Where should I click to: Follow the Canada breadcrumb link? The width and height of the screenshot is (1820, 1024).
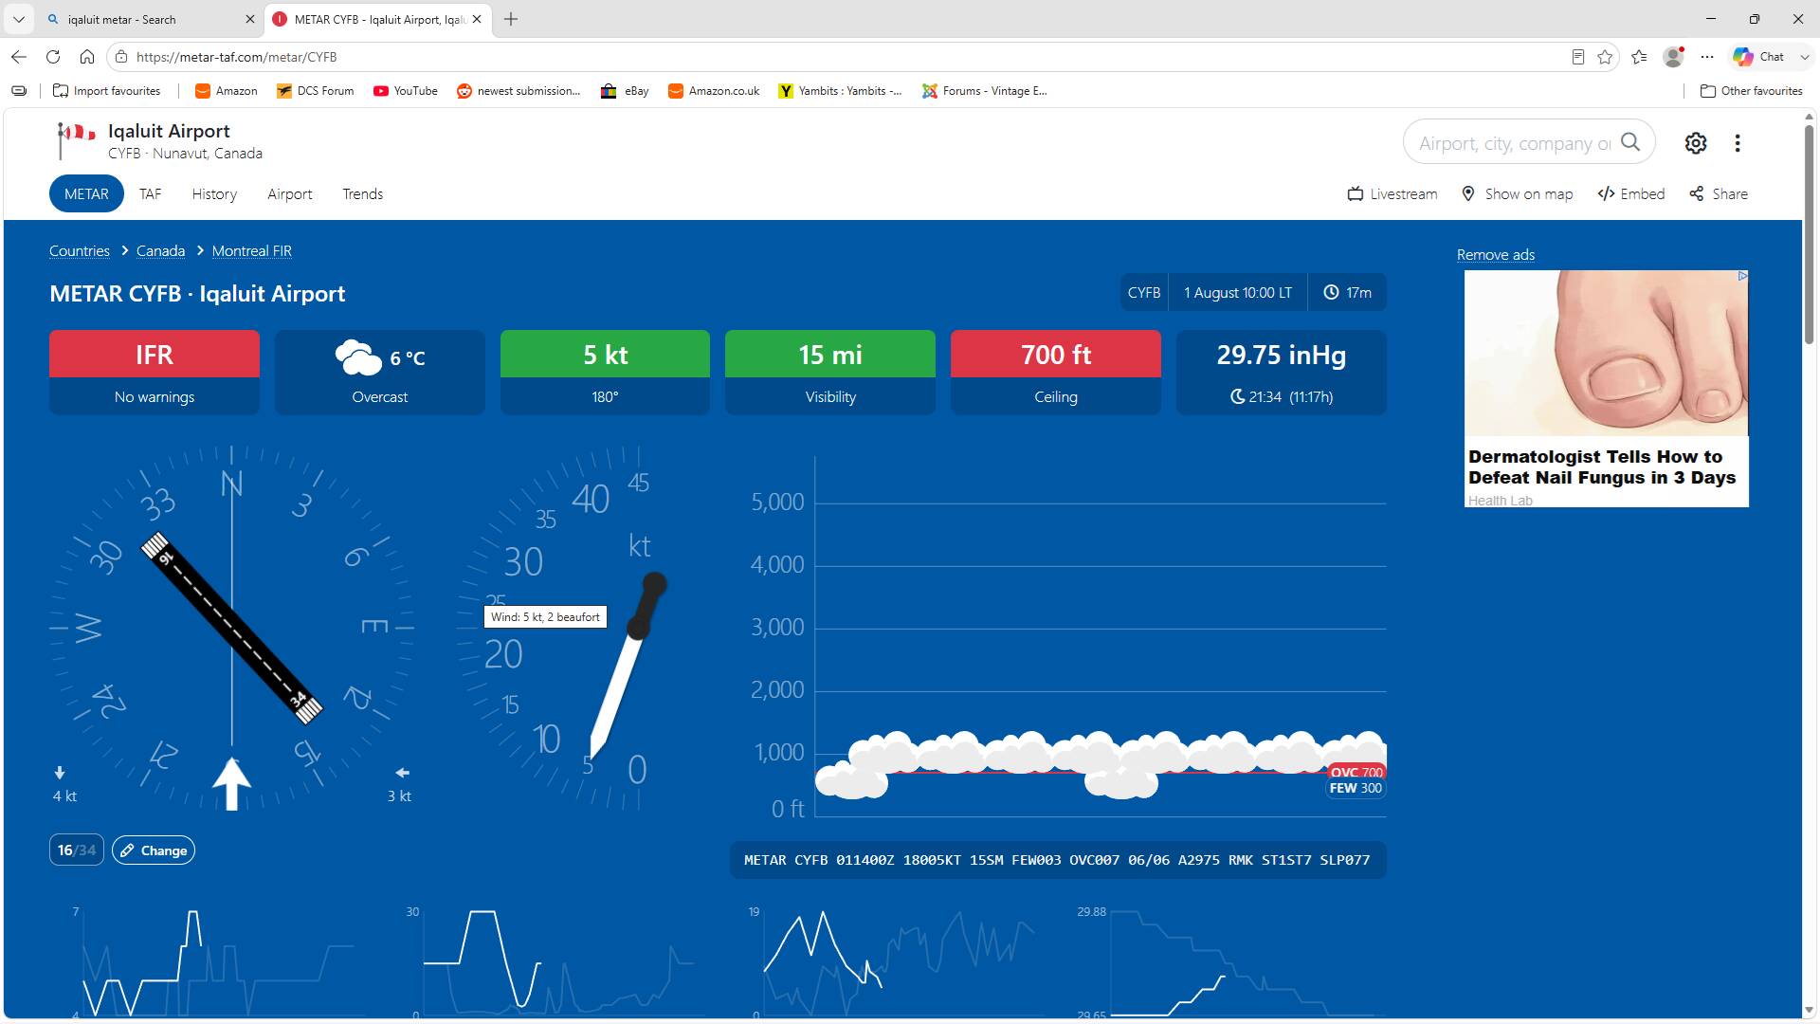pos(160,251)
